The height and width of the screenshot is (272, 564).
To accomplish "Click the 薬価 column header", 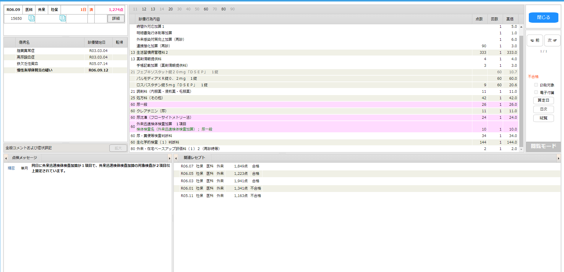I will point(510,19).
